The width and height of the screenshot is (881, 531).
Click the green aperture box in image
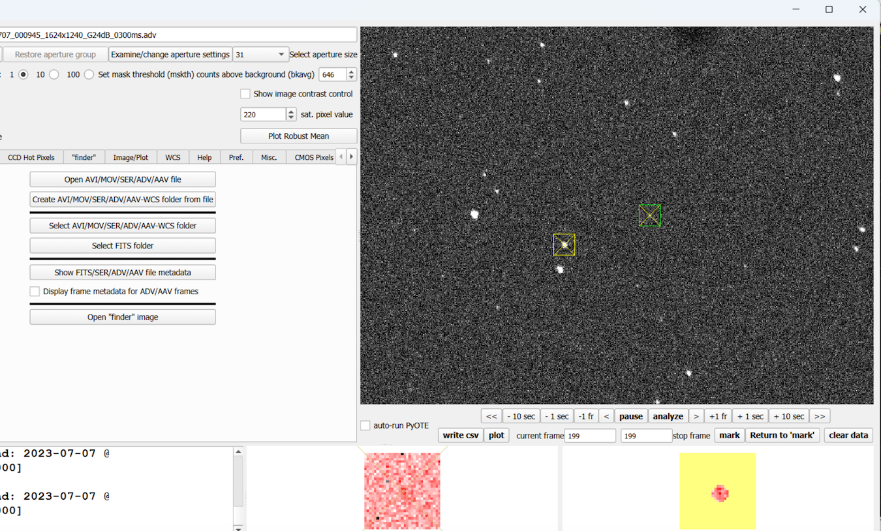click(649, 216)
